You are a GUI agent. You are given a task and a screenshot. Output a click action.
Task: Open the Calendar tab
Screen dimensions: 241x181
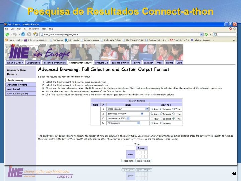click(x=148, y=63)
